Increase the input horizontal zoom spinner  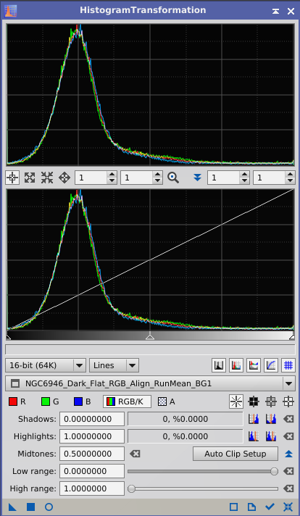[x=112, y=175]
